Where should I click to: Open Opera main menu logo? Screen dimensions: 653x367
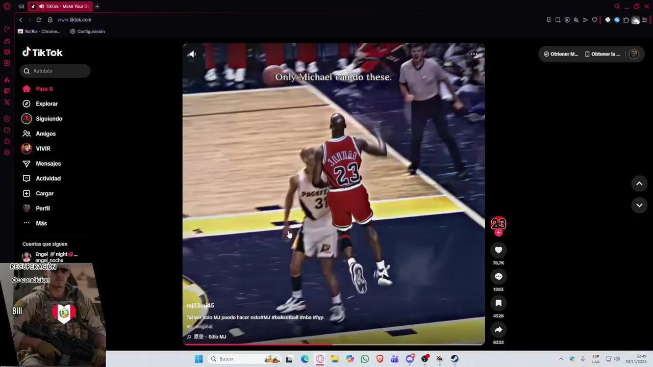7,7
